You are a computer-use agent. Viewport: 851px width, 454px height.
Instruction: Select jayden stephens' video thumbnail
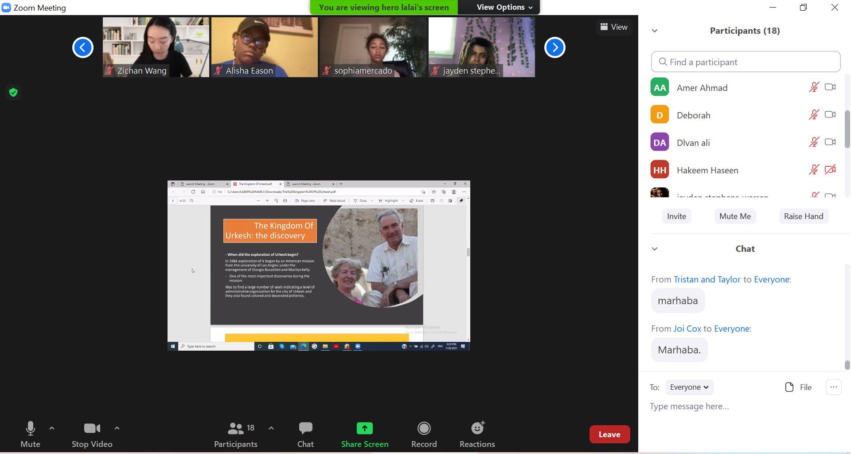click(482, 47)
